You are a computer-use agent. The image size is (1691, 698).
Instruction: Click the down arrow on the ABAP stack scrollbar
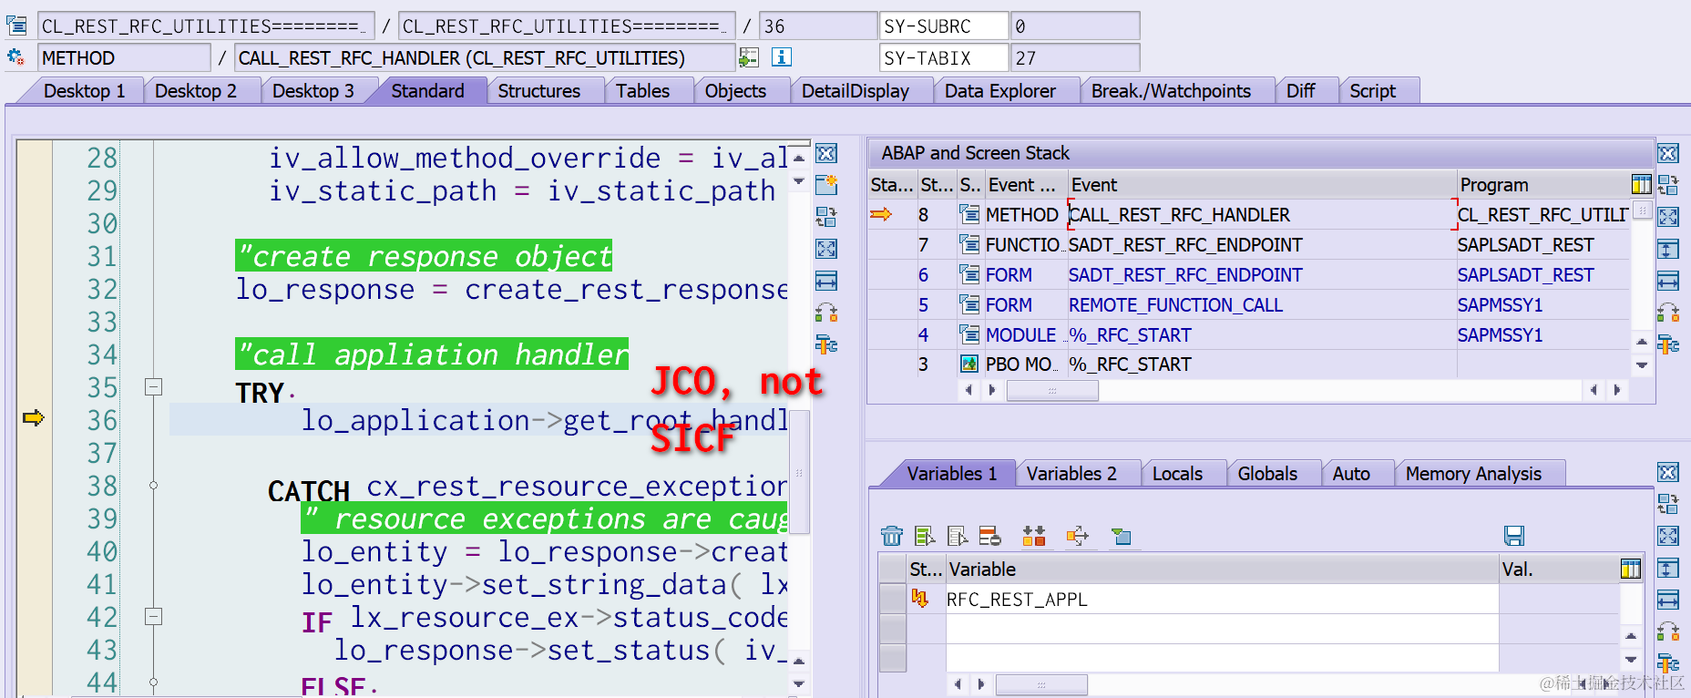(1642, 365)
